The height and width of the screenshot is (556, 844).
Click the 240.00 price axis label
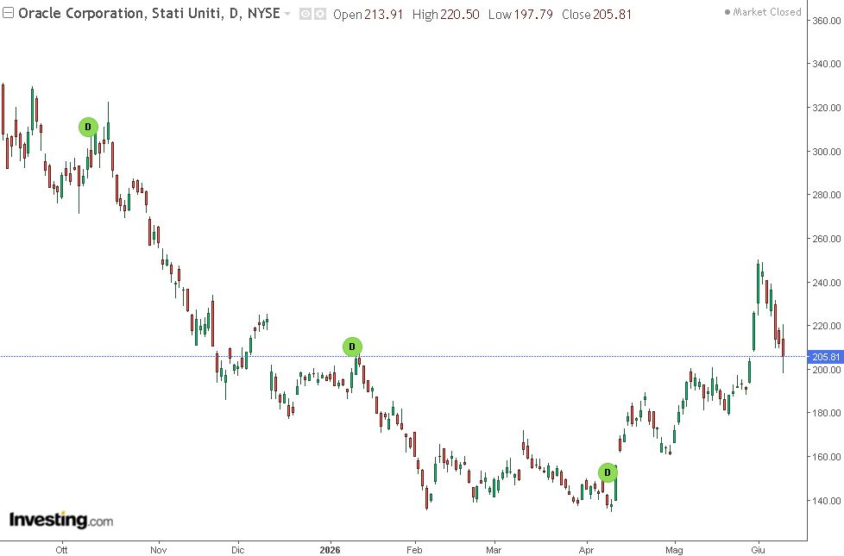826,283
